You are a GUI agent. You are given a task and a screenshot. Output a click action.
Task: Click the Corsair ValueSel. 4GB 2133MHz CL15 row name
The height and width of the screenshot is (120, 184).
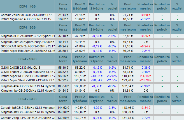point(27,15)
